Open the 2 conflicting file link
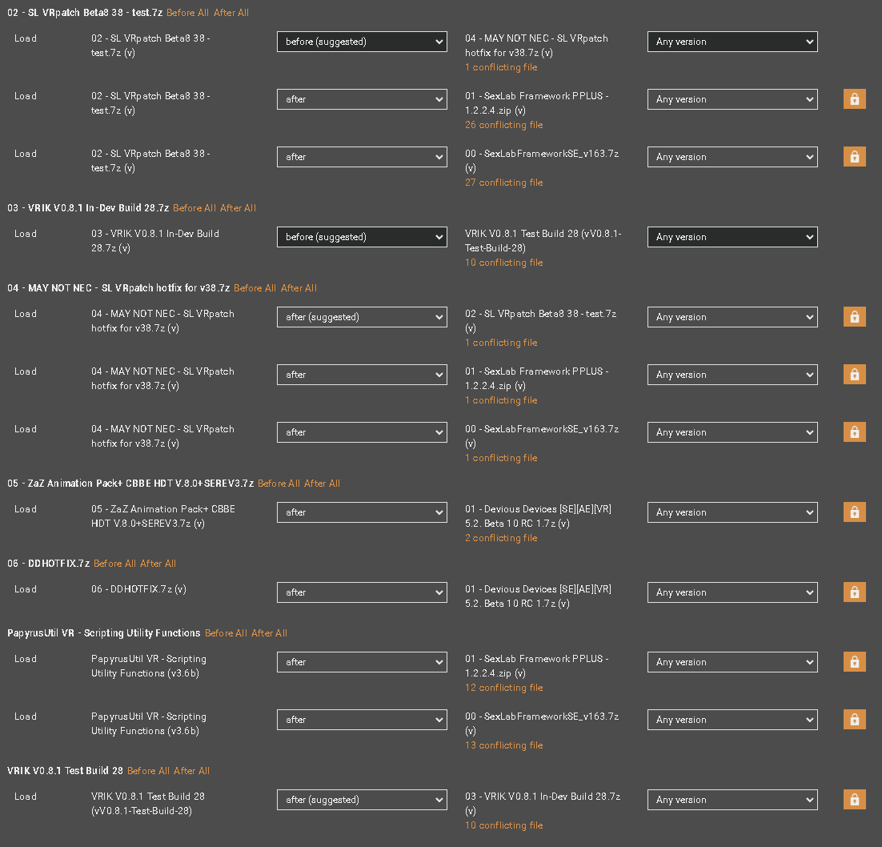The width and height of the screenshot is (882, 847). tap(501, 538)
